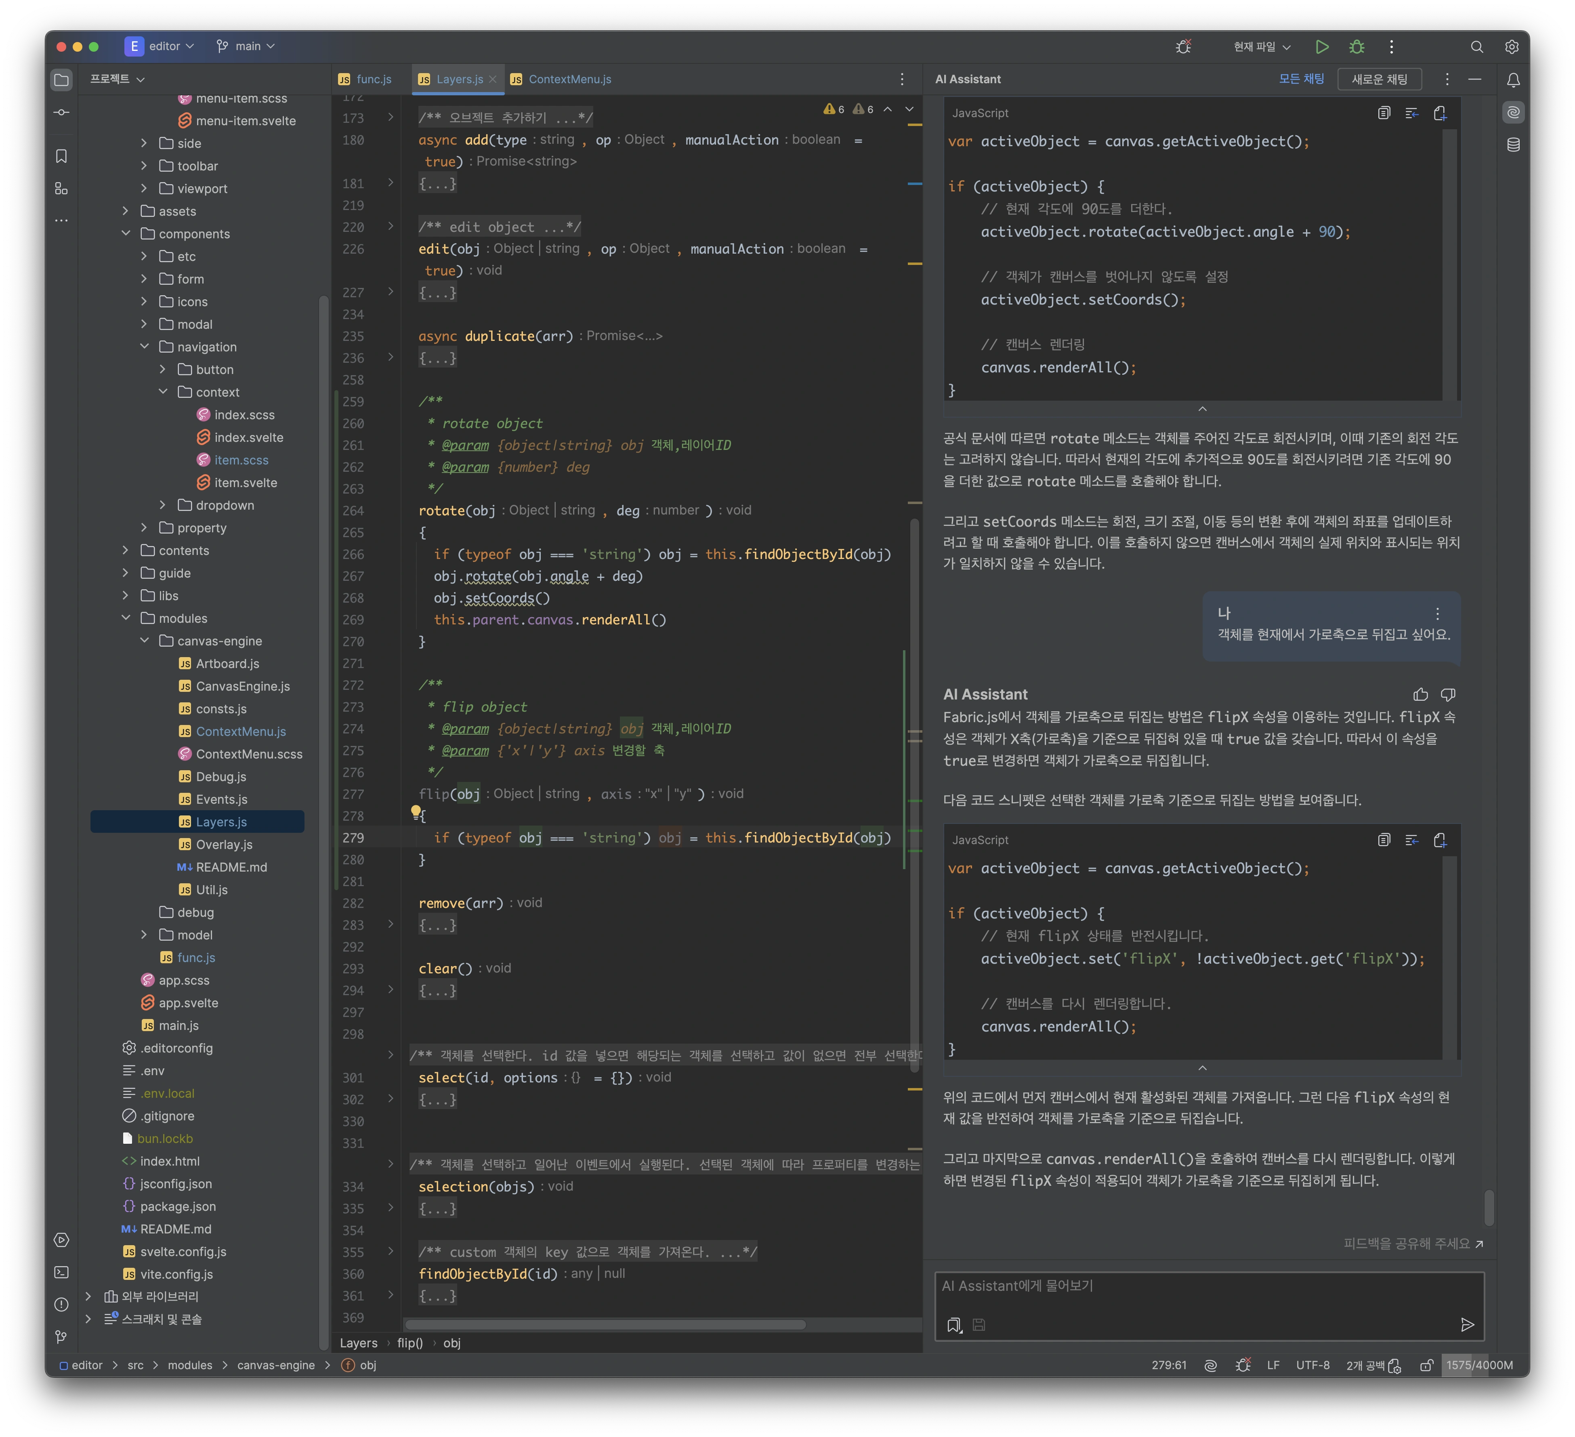Click the editor horizontal scrollbar
1575x1437 pixels.
tap(605, 1324)
